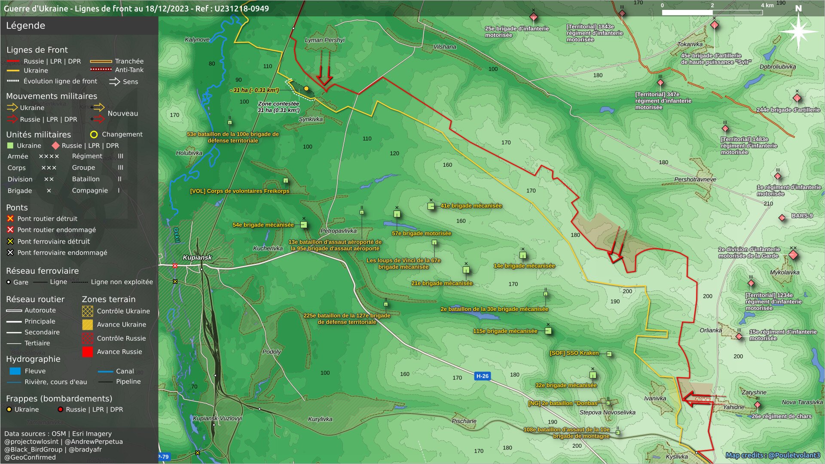Click the "Pershotravneve" label
Screen dimensions: 825x464
695,180
